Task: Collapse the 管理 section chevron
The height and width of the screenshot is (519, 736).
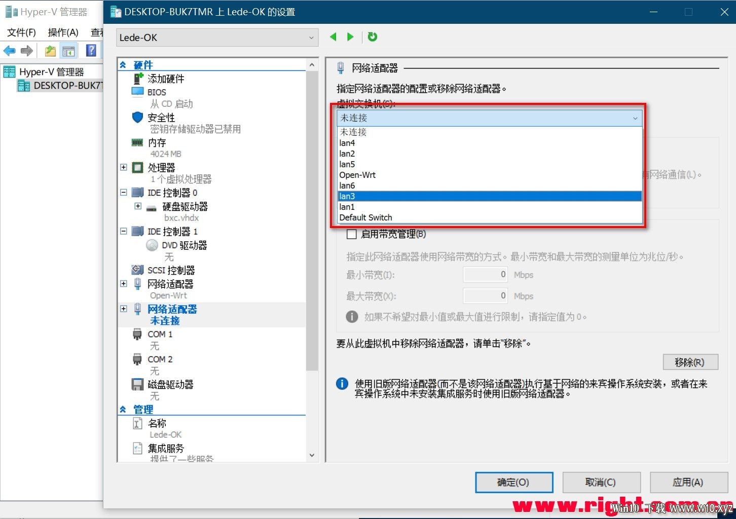Action: click(x=123, y=409)
